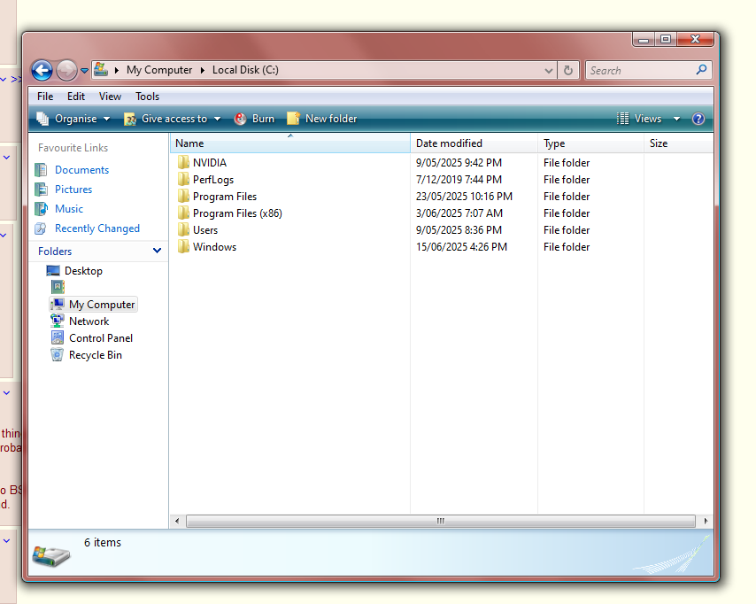This screenshot has width=756, height=604.
Task: Select the unnamed user folder icon under Desktop
Action: click(58, 287)
